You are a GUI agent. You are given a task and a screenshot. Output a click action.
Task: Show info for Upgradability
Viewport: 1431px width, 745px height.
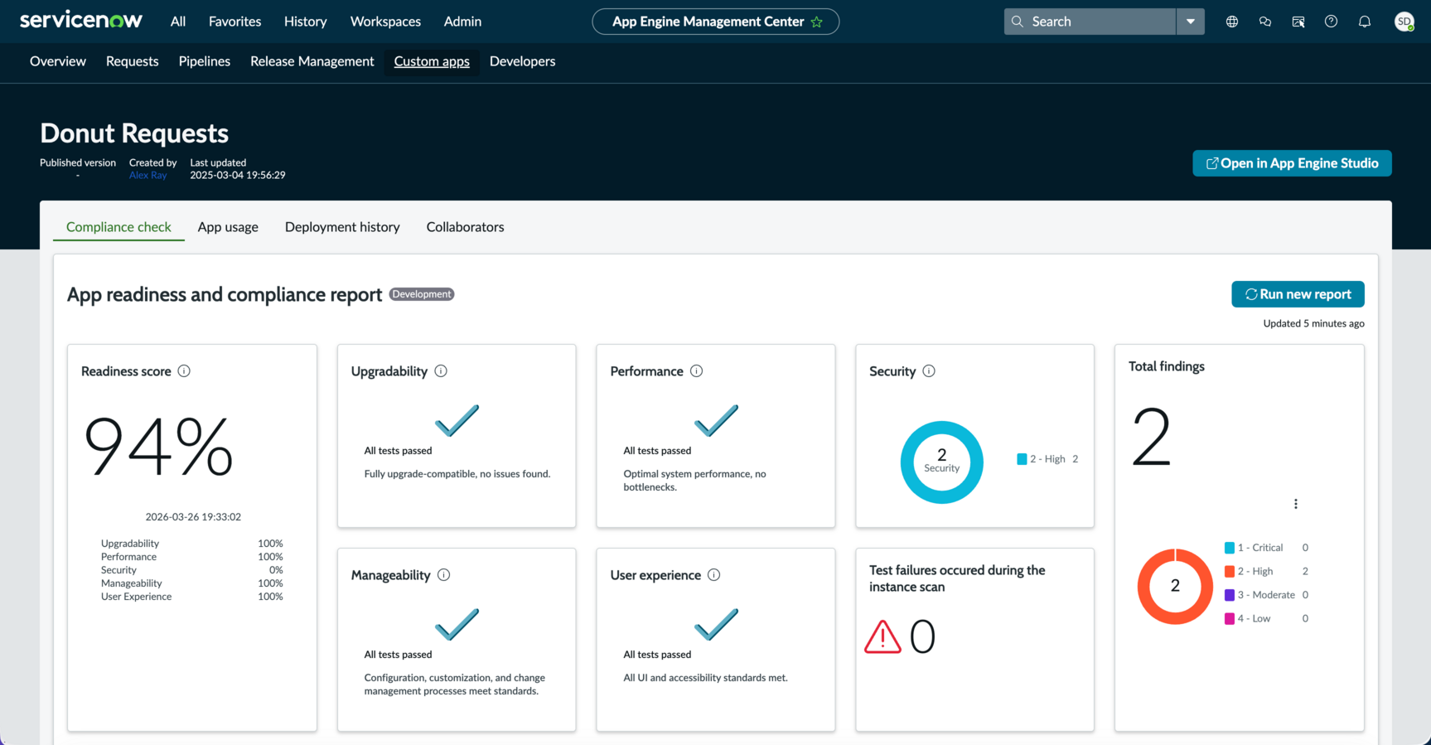pyautogui.click(x=441, y=371)
